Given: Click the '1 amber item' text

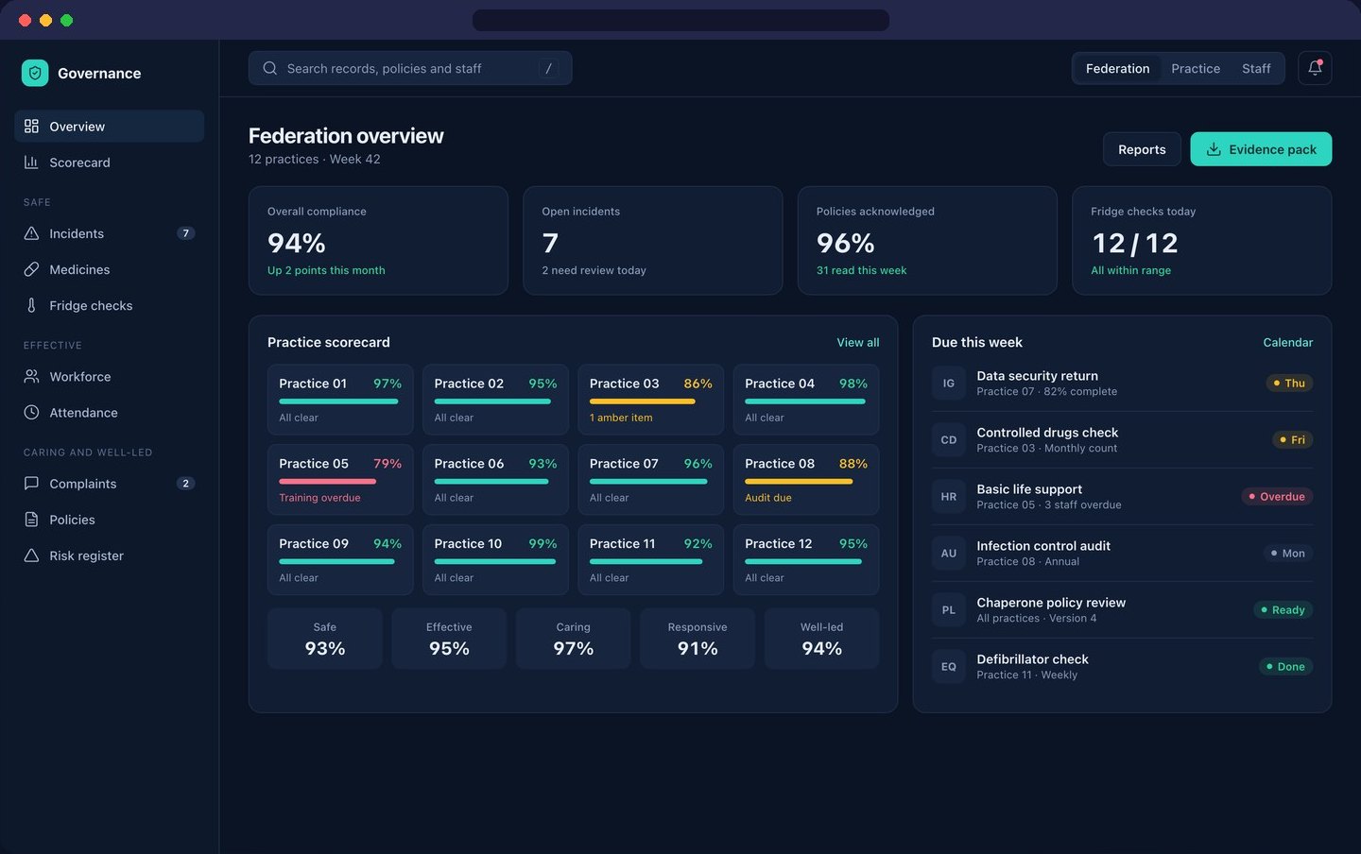Looking at the screenshot, I should 621,418.
